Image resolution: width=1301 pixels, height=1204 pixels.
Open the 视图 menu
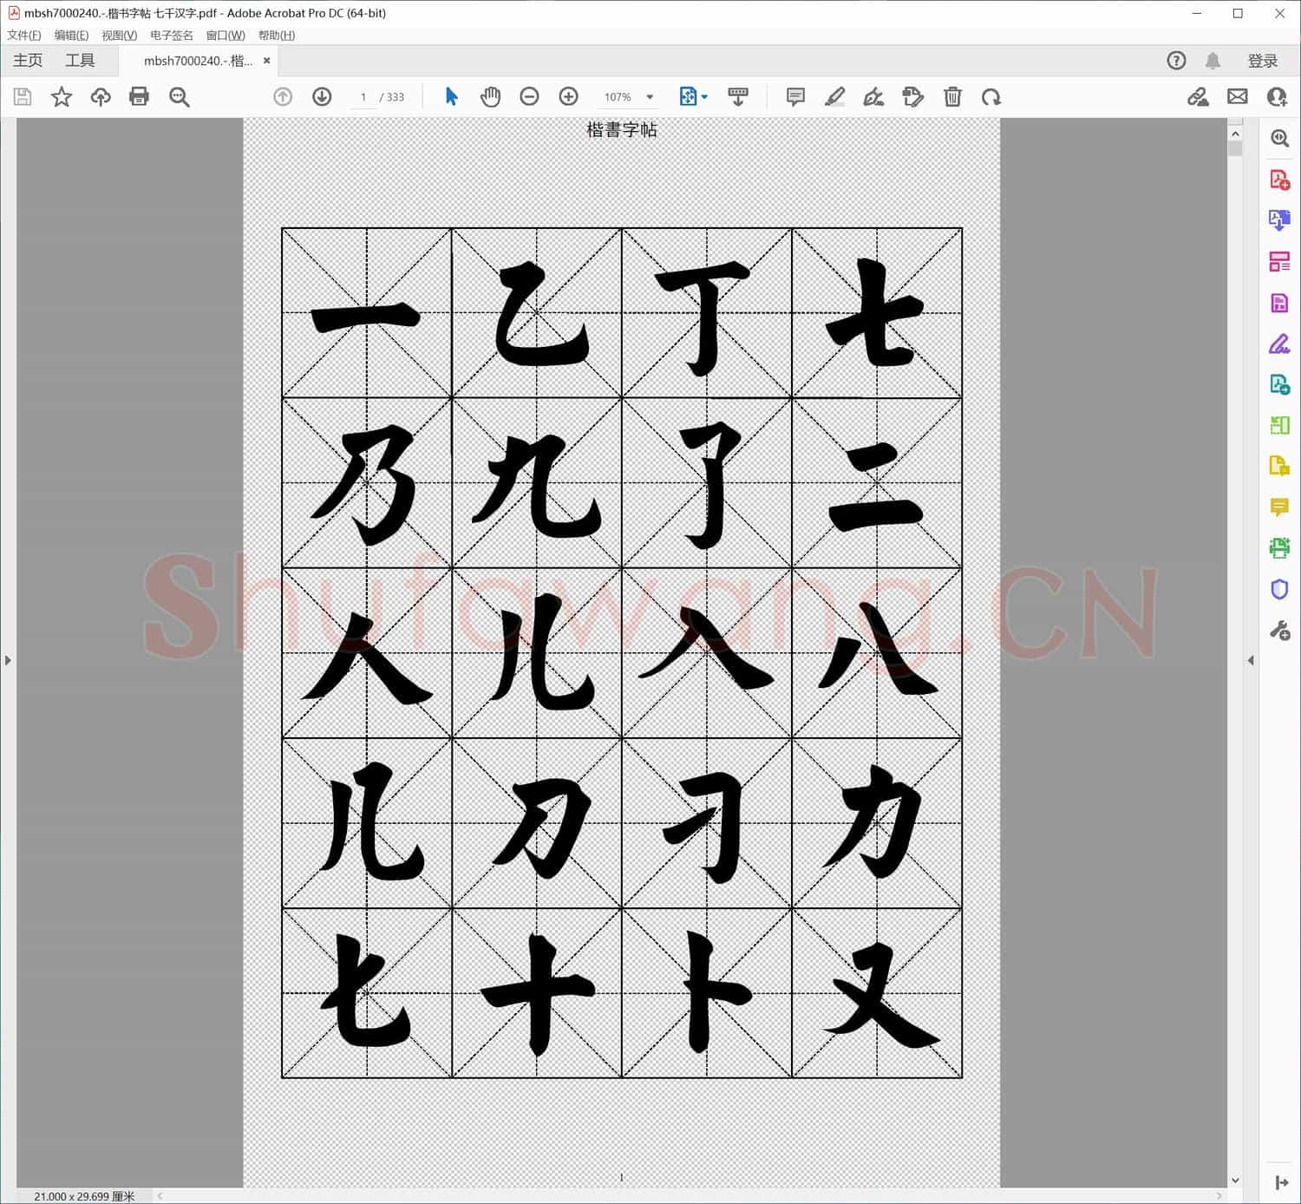click(x=120, y=35)
